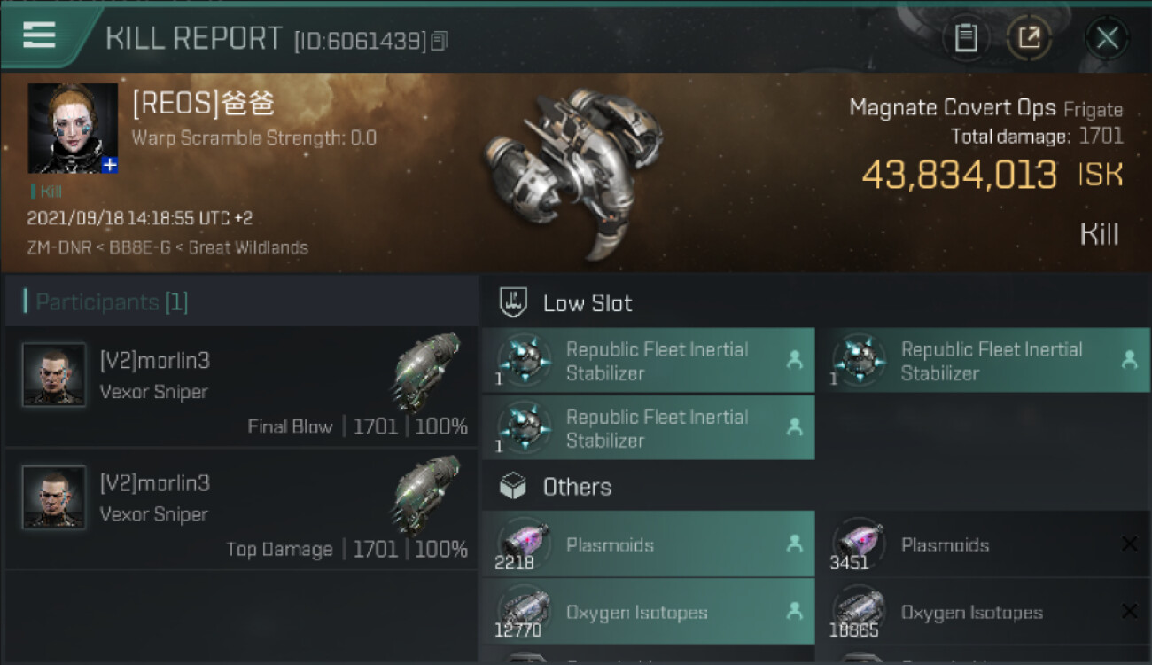This screenshot has width=1152, height=665.
Task: Select Oxygen Isotopes 12770 item
Action: pyautogui.click(x=648, y=612)
